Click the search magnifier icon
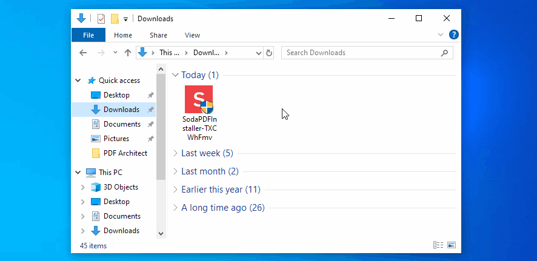Image resolution: width=537 pixels, height=261 pixels. tap(444, 53)
